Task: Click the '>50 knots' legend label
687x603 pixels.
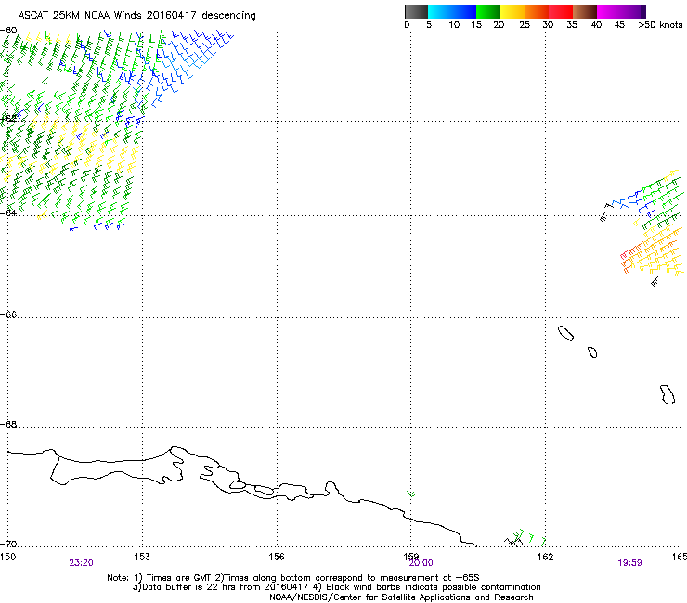Action: click(660, 25)
